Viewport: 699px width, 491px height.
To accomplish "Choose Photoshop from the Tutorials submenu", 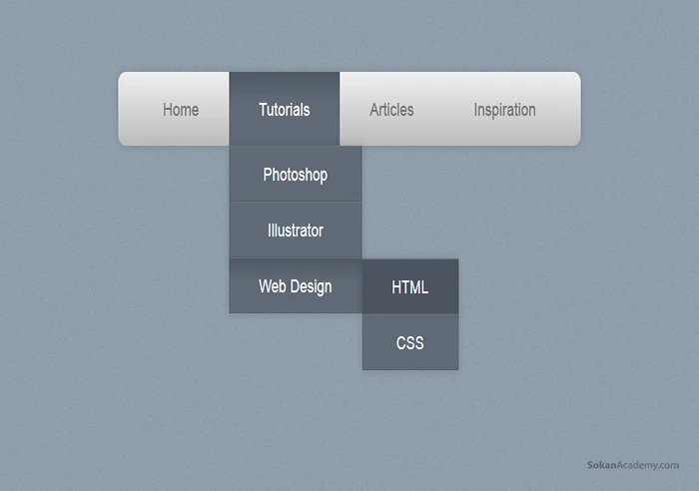I will (x=295, y=175).
